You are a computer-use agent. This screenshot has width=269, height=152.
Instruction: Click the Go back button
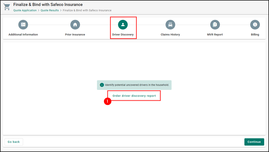tap(14, 142)
